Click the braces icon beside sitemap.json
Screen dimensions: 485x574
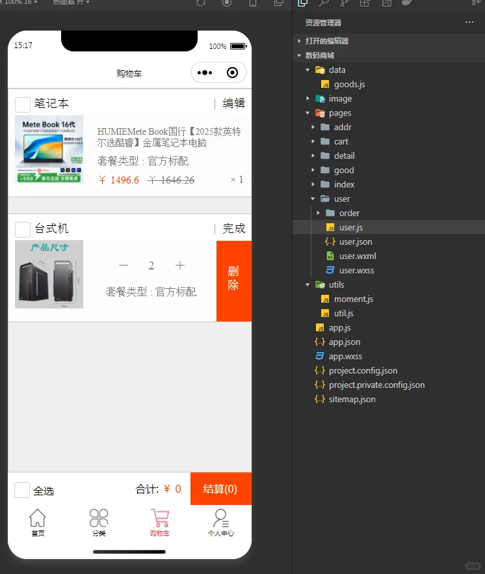(x=320, y=399)
